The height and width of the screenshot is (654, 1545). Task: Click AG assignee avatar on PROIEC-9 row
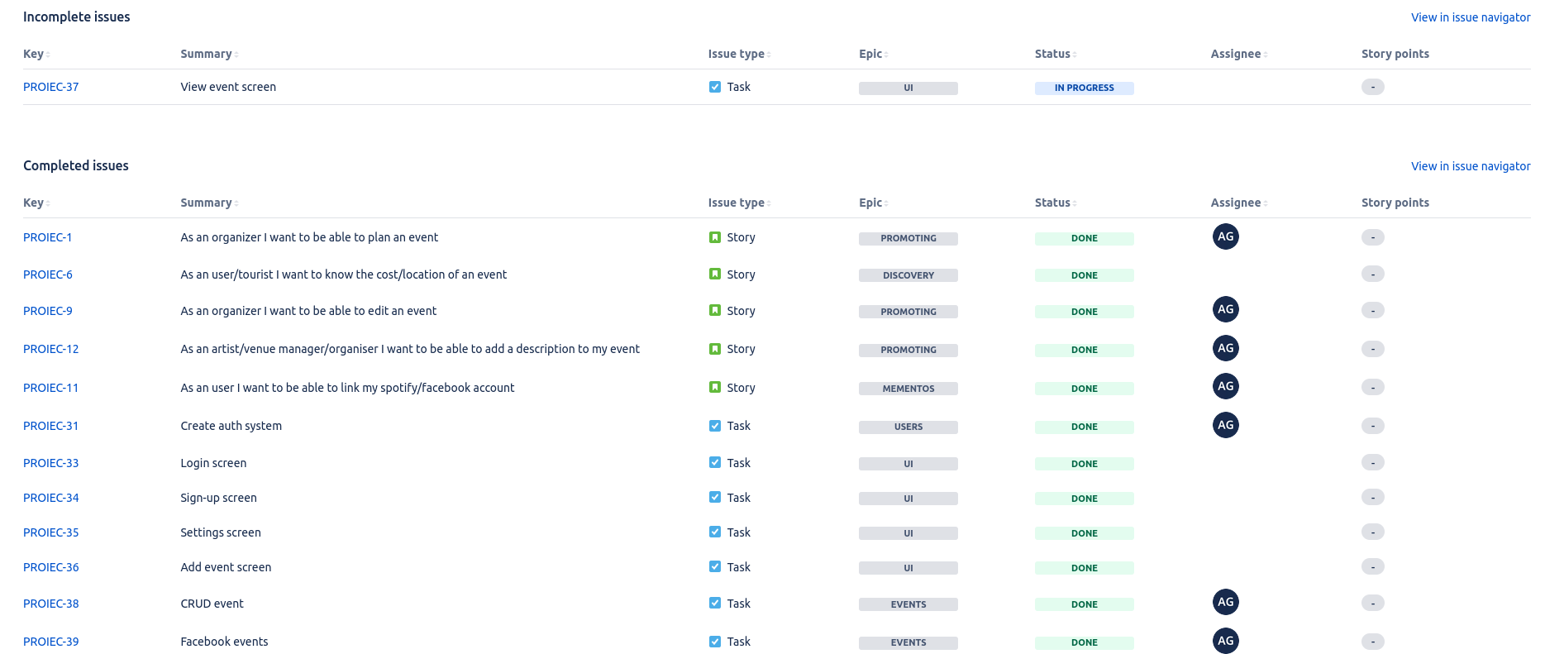(1225, 309)
